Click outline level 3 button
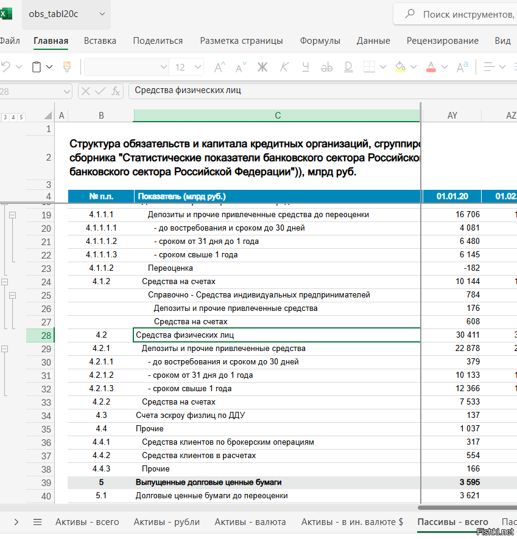 click(x=5, y=117)
